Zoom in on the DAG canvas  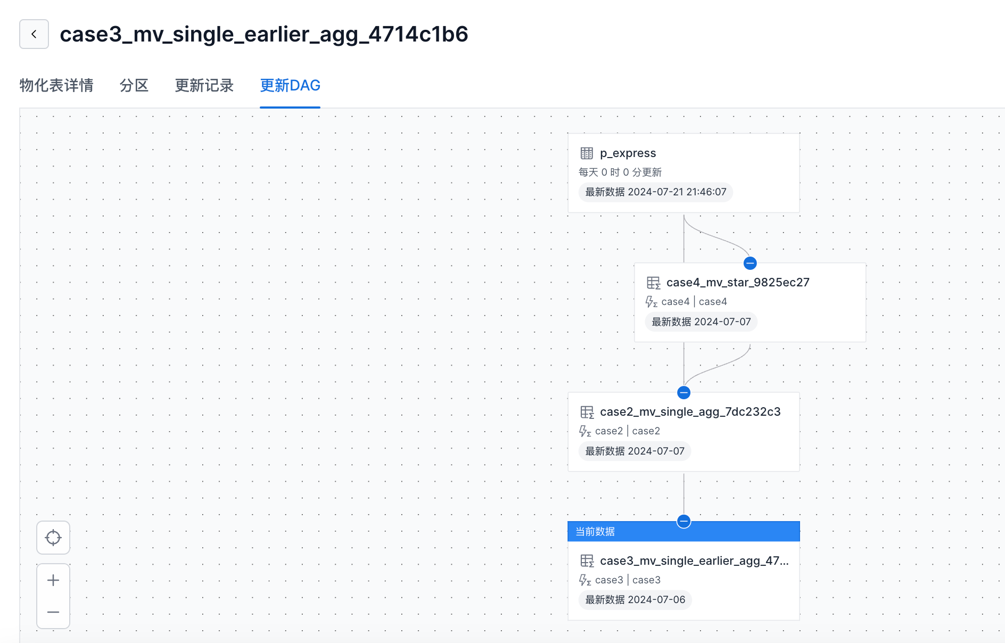[53, 580]
